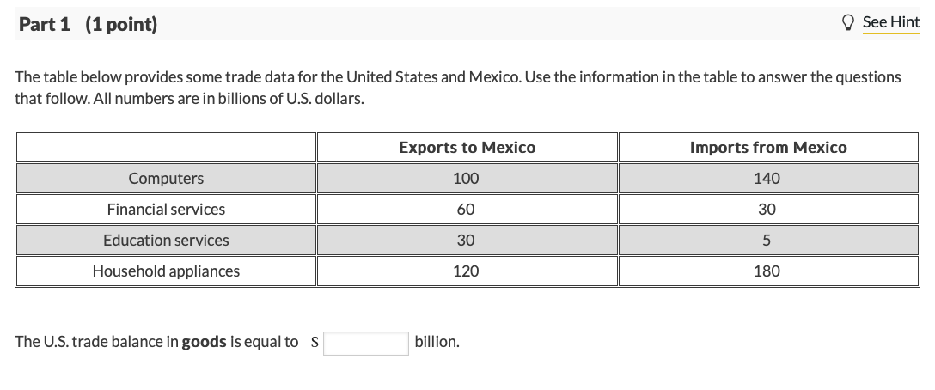Click the Computers imports value 140
Screen dimensions: 935x390
click(x=767, y=179)
